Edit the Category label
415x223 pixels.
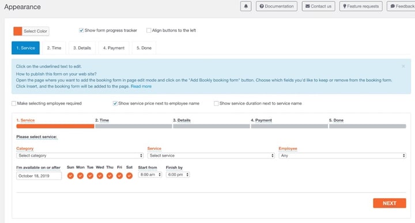(25, 149)
